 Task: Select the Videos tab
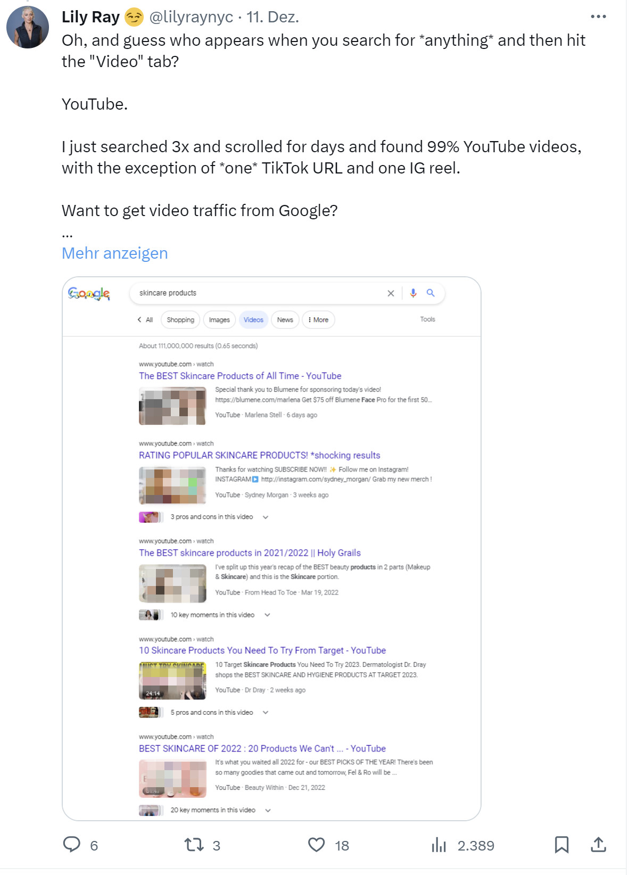pos(253,320)
